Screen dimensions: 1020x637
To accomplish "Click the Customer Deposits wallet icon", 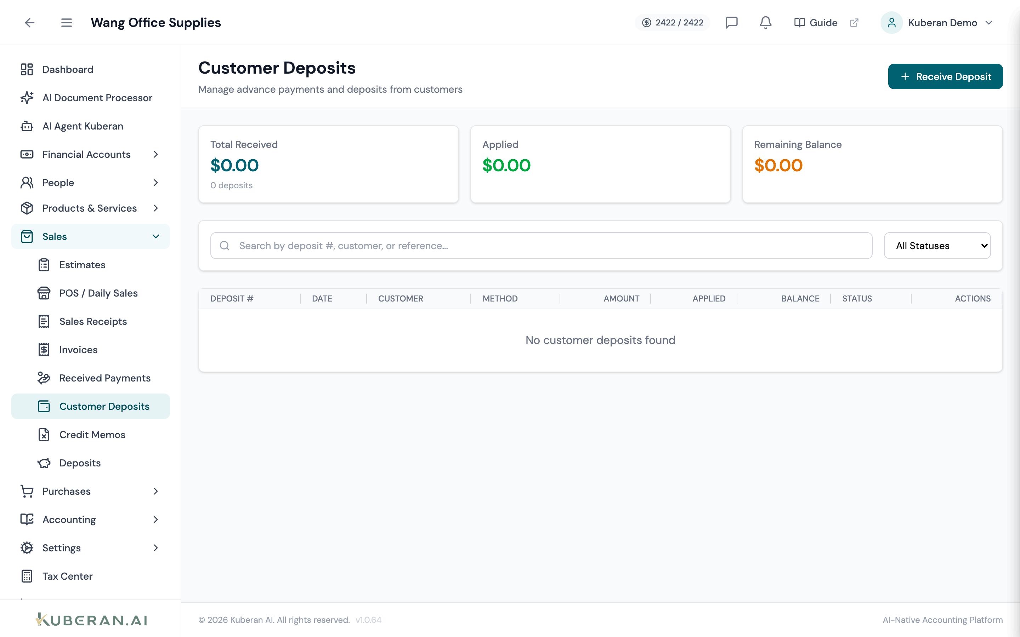I will 44,406.
